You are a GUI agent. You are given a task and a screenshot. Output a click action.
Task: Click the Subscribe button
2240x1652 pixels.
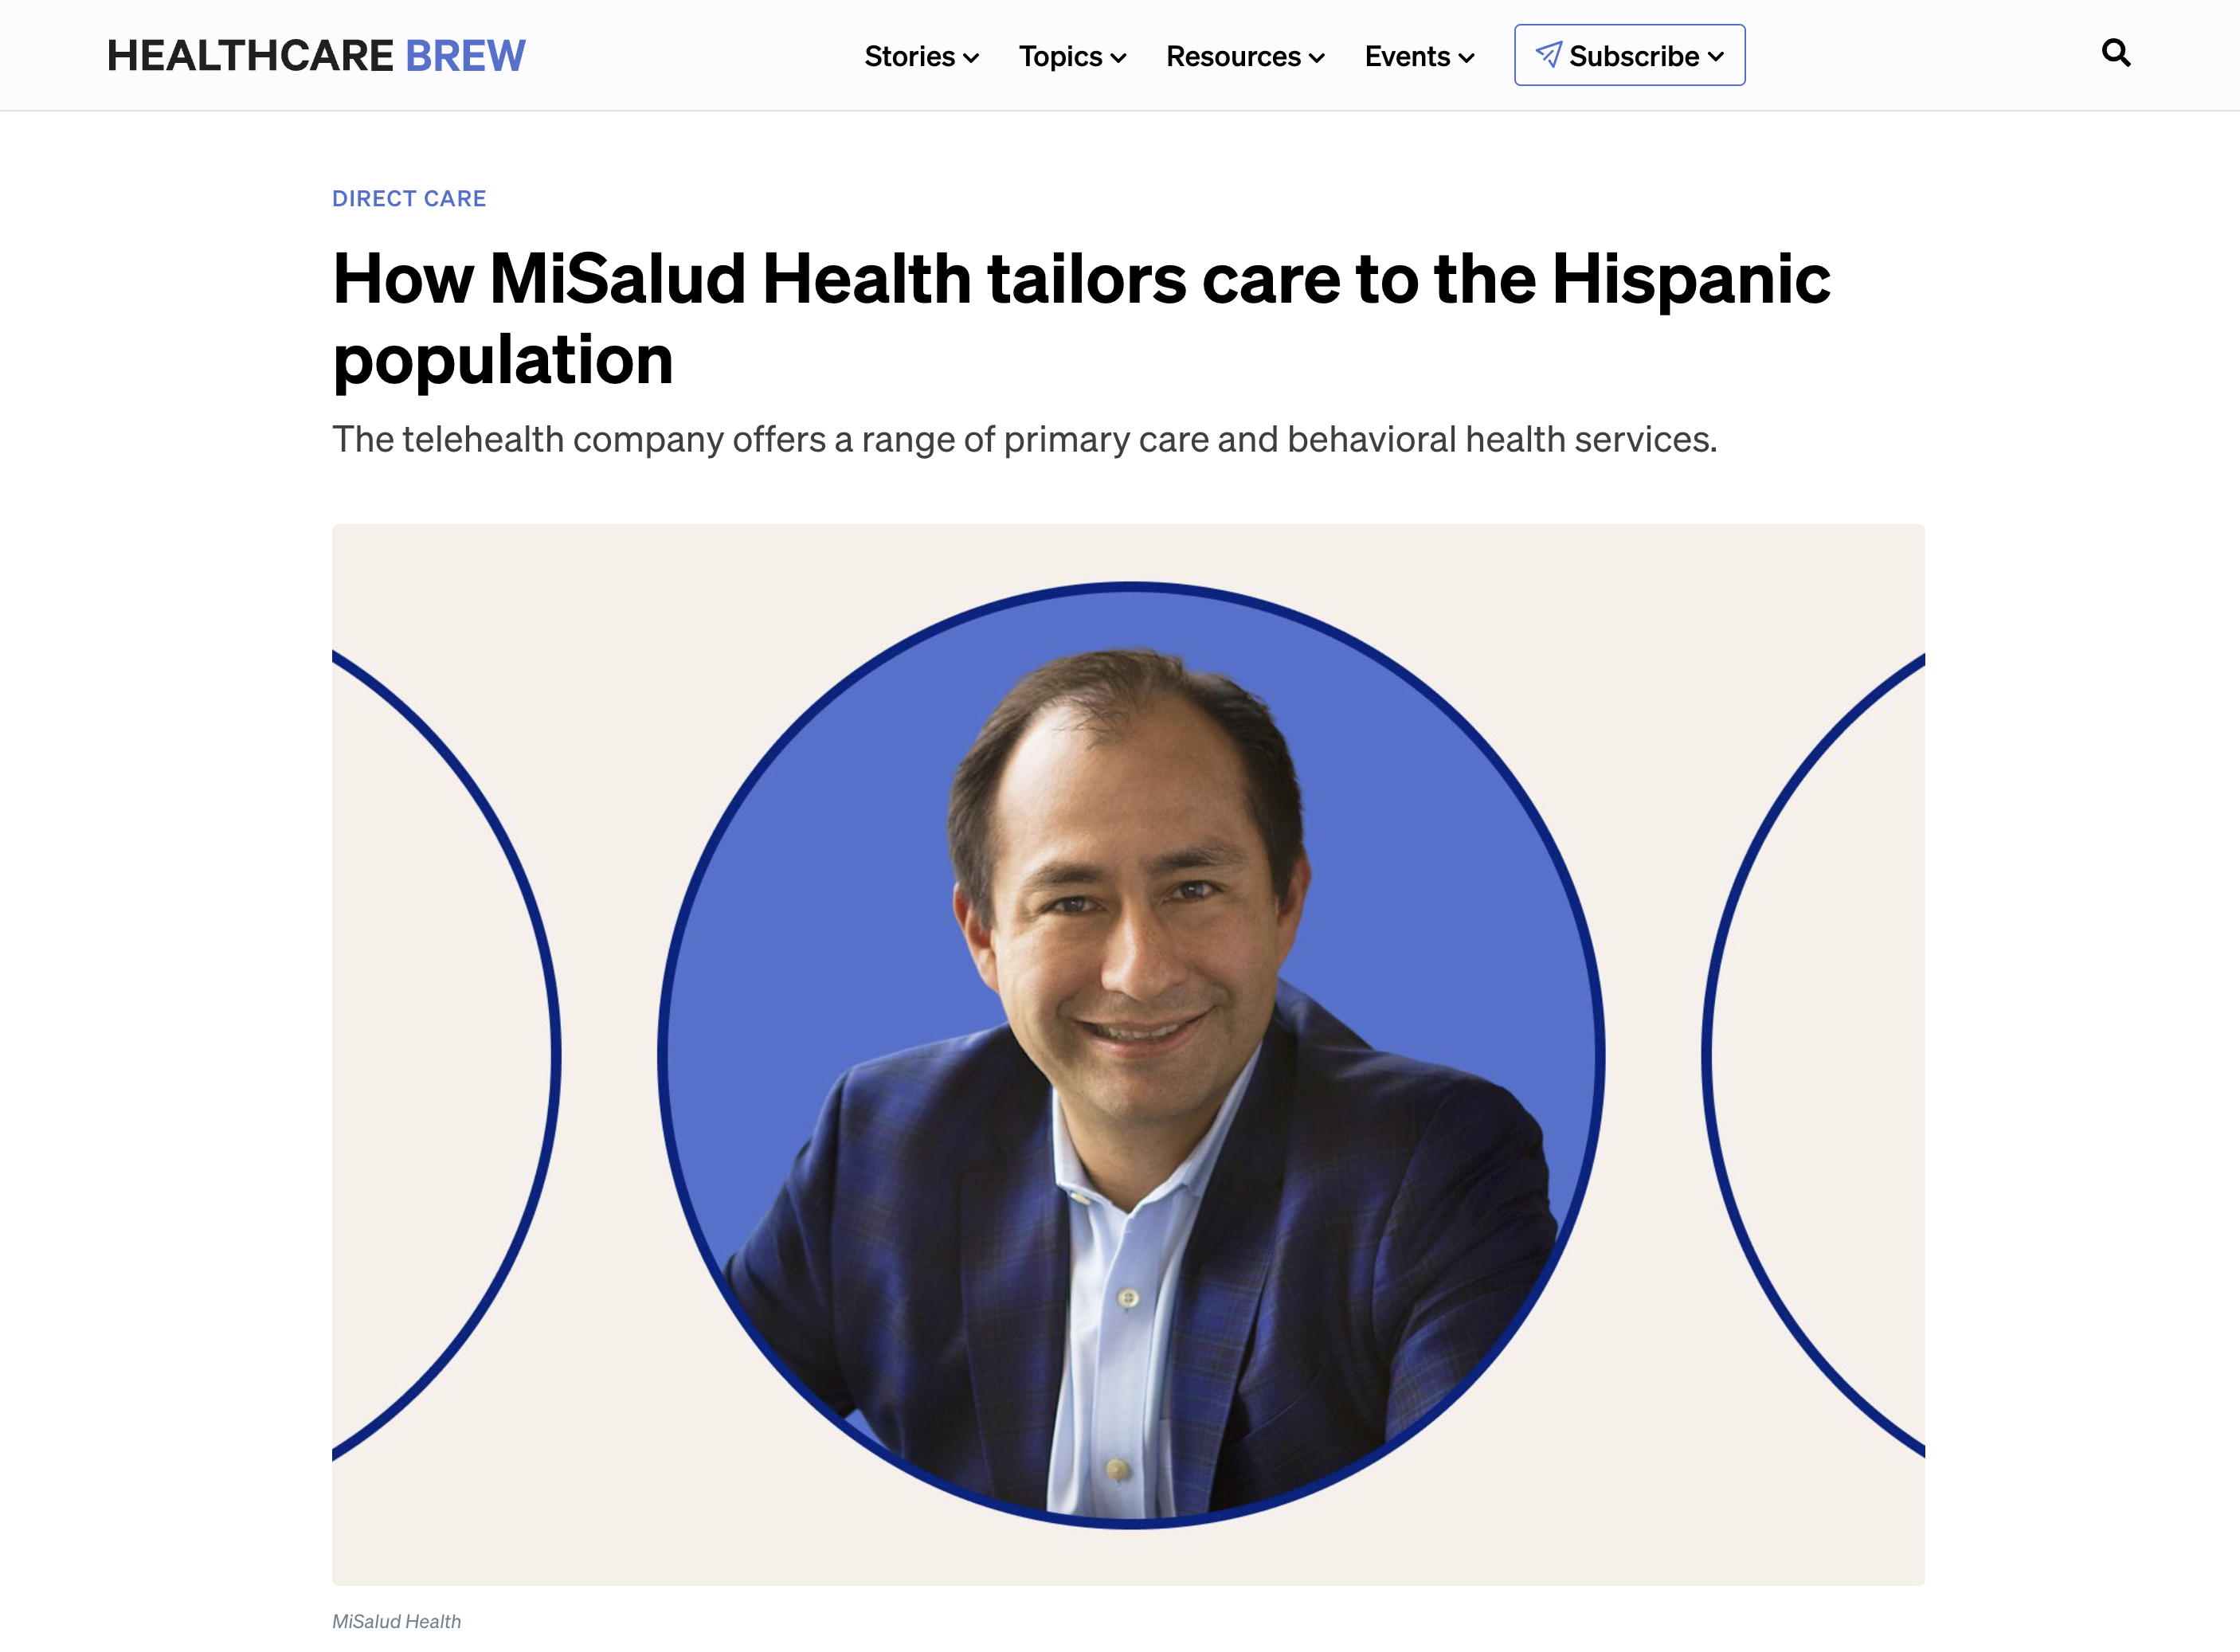click(1629, 55)
